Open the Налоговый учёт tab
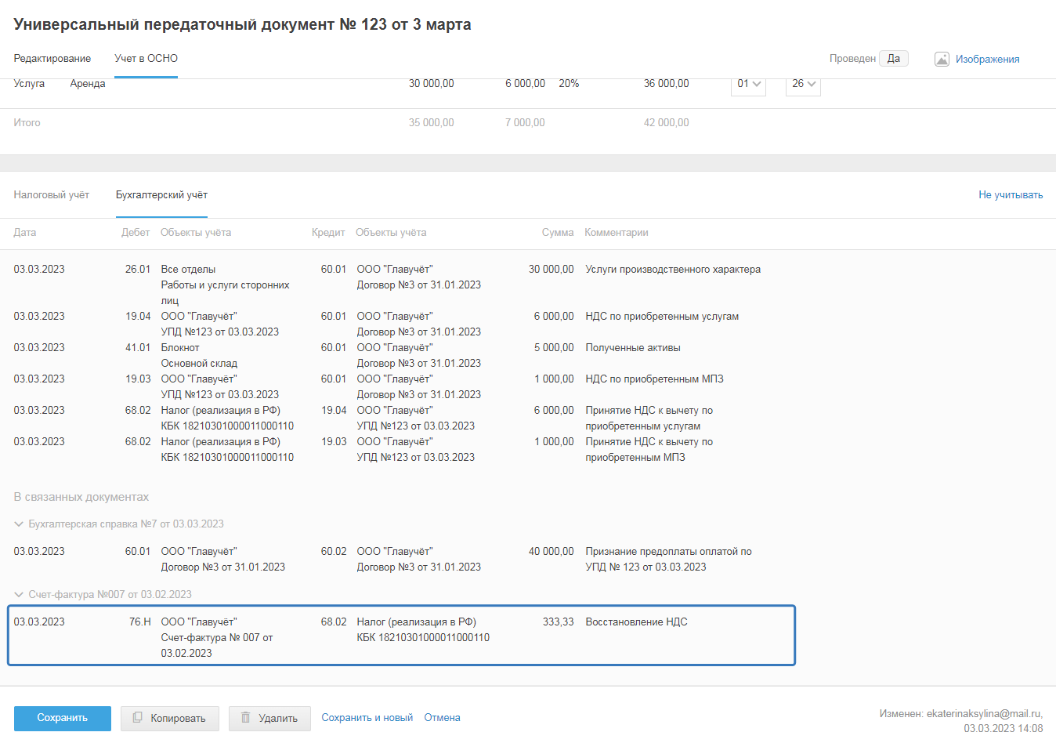Screen dimensions: 1056x743 52,195
